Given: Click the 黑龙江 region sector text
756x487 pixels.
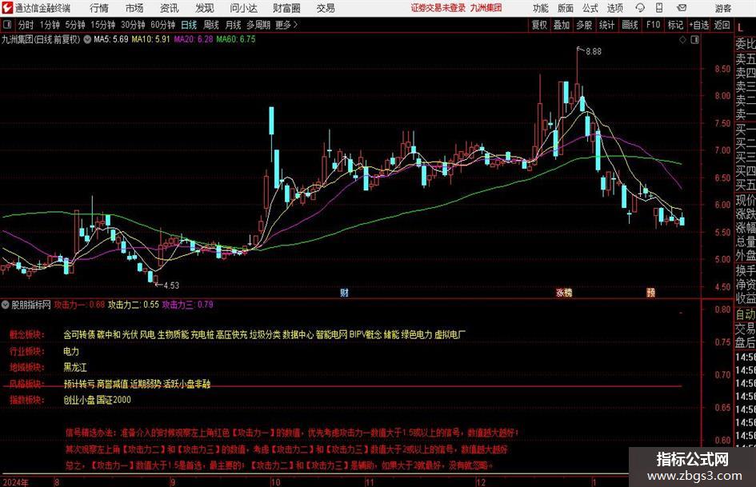Looking at the screenshot, I should 75,367.
